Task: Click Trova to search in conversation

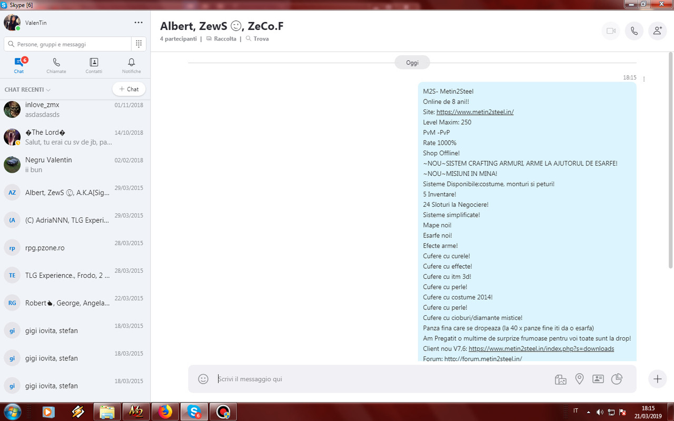Action: (257, 39)
